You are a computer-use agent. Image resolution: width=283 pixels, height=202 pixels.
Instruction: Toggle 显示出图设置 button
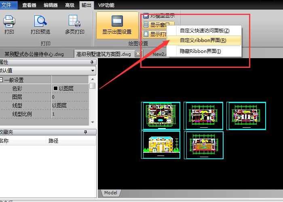pyautogui.click(x=117, y=25)
